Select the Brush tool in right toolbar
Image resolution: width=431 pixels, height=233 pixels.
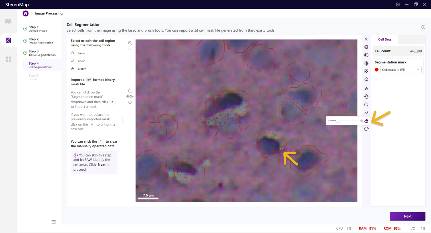366,113
